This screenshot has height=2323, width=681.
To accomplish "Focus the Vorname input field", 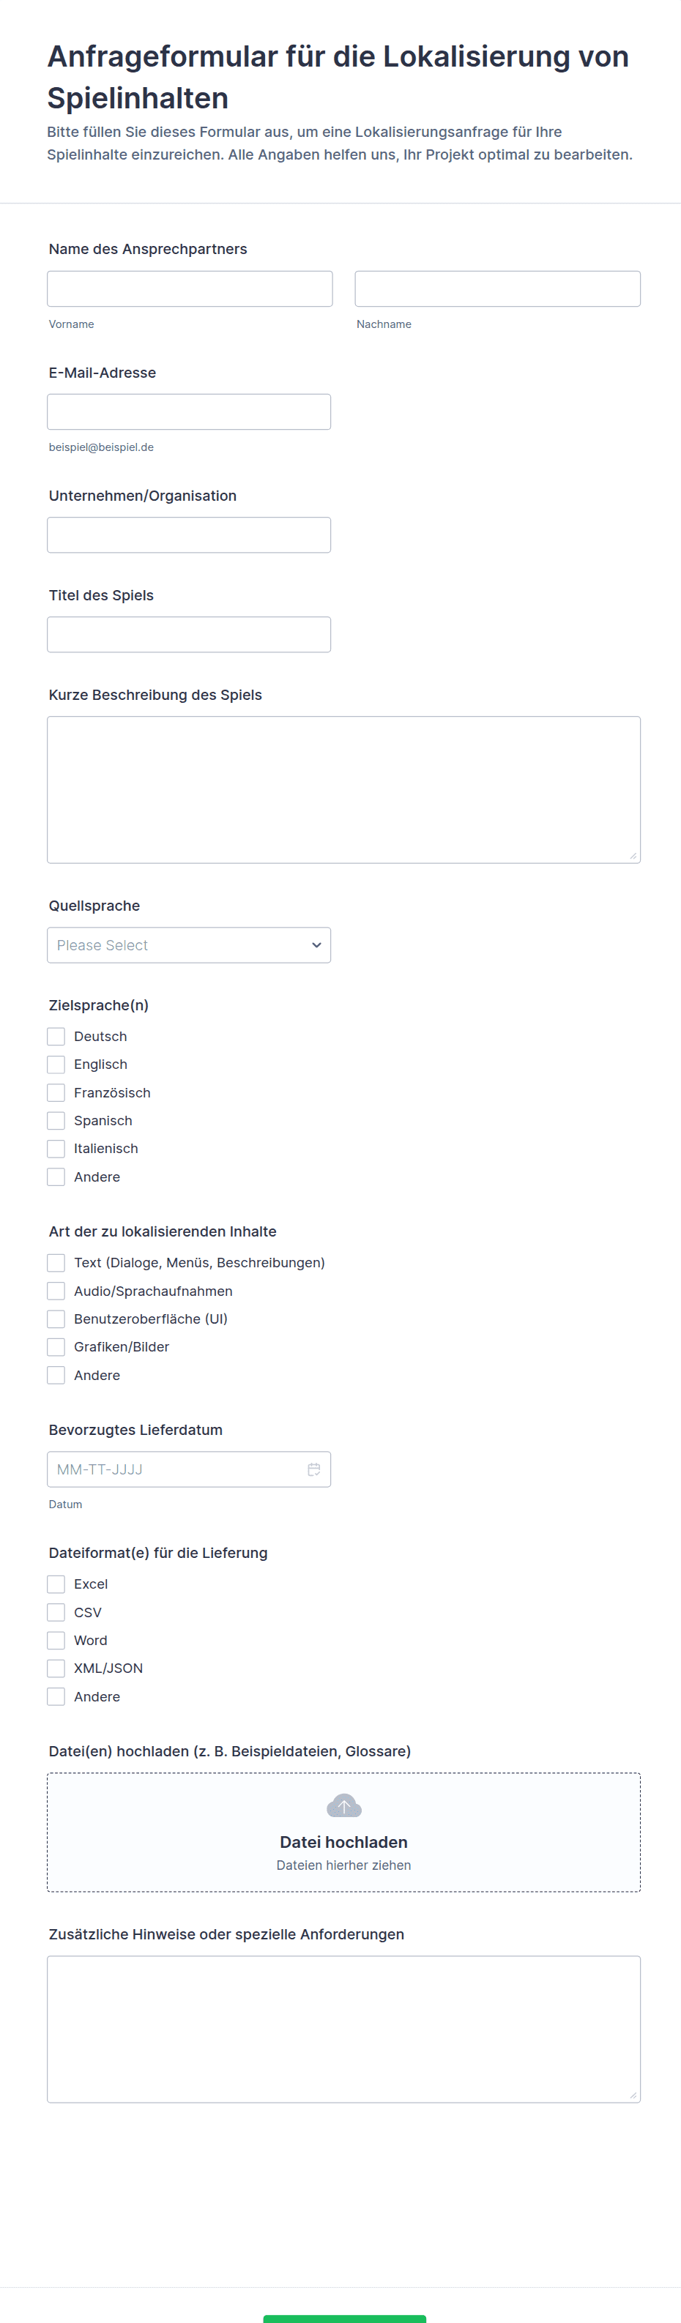I will tap(190, 288).
